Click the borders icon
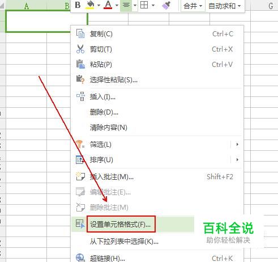278x262 pixels. click(x=144, y=5)
